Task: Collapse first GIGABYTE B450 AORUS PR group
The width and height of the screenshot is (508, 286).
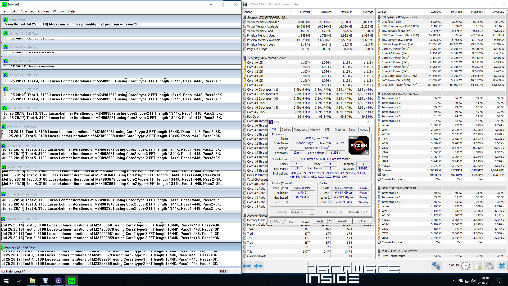Action: pos(379,94)
